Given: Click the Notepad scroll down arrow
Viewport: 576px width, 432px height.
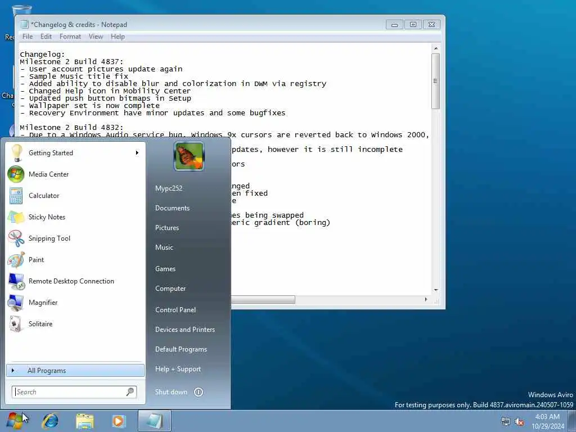Looking at the screenshot, I should pyautogui.click(x=436, y=290).
